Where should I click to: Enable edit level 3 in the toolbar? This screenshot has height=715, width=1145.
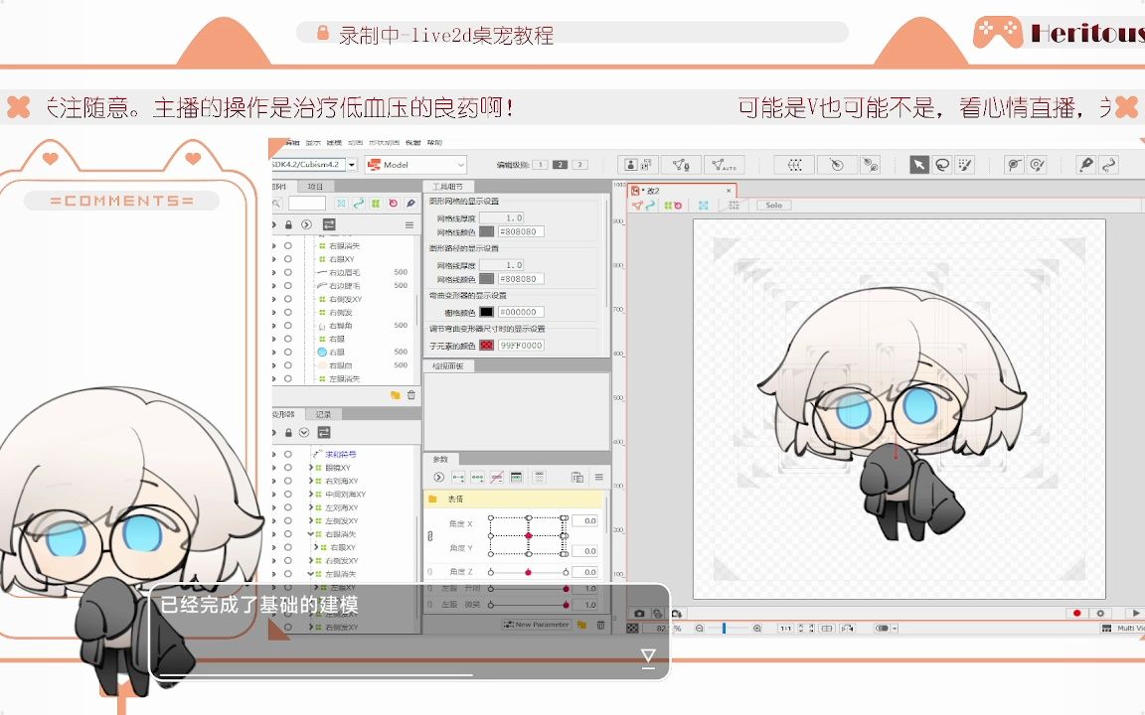click(580, 165)
